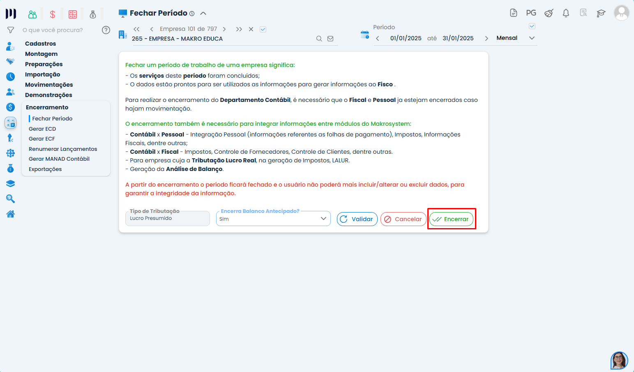Clear company selection with X
The height and width of the screenshot is (372, 634).
coord(251,29)
